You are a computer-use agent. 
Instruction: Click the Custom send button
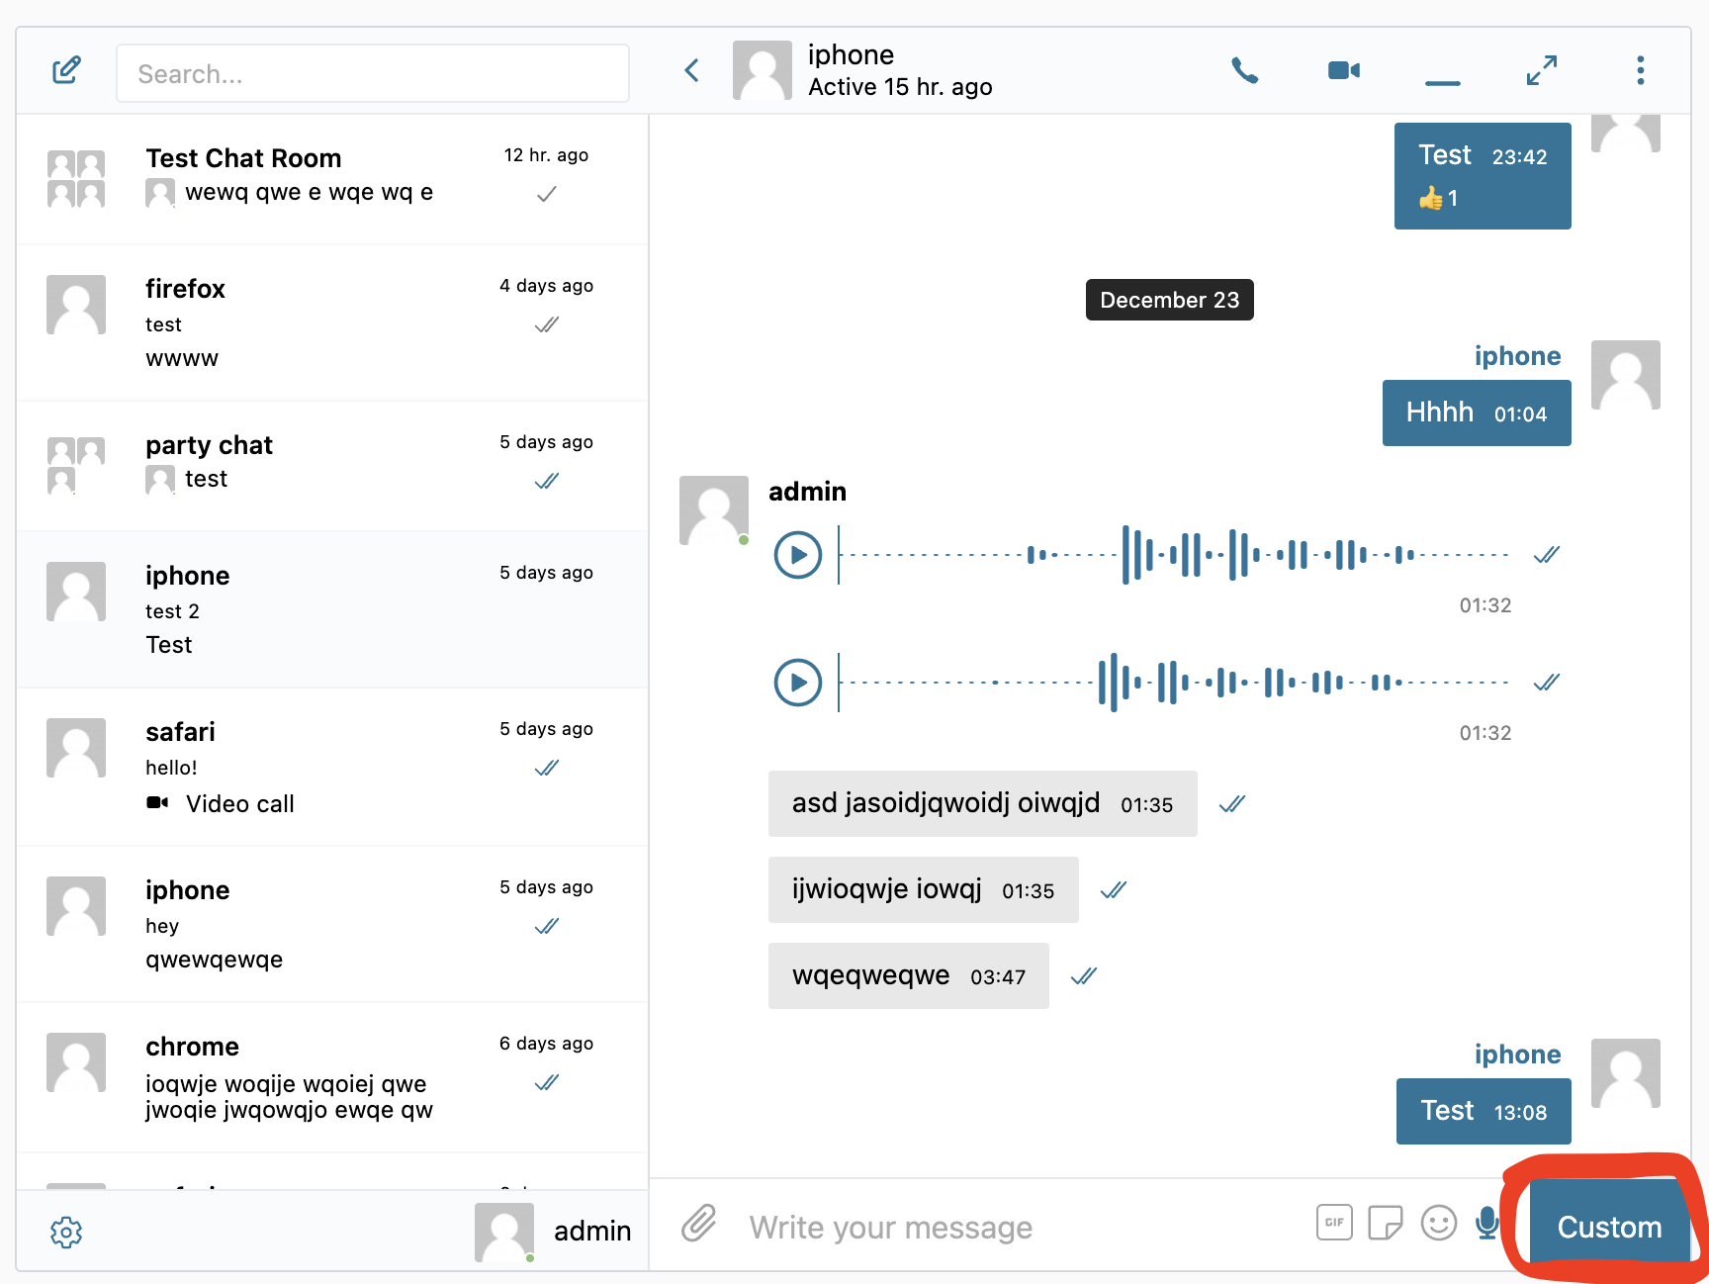click(1609, 1227)
